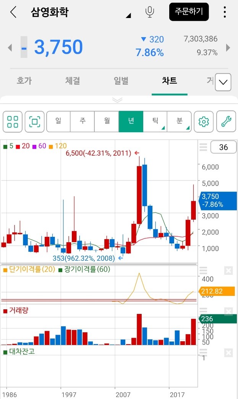Select the 월 monthly period
This screenshot has height=399, width=238.
107,122
